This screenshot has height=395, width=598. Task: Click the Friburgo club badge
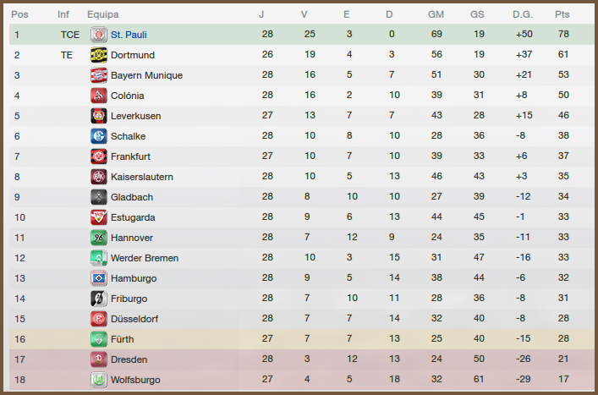[x=98, y=299]
